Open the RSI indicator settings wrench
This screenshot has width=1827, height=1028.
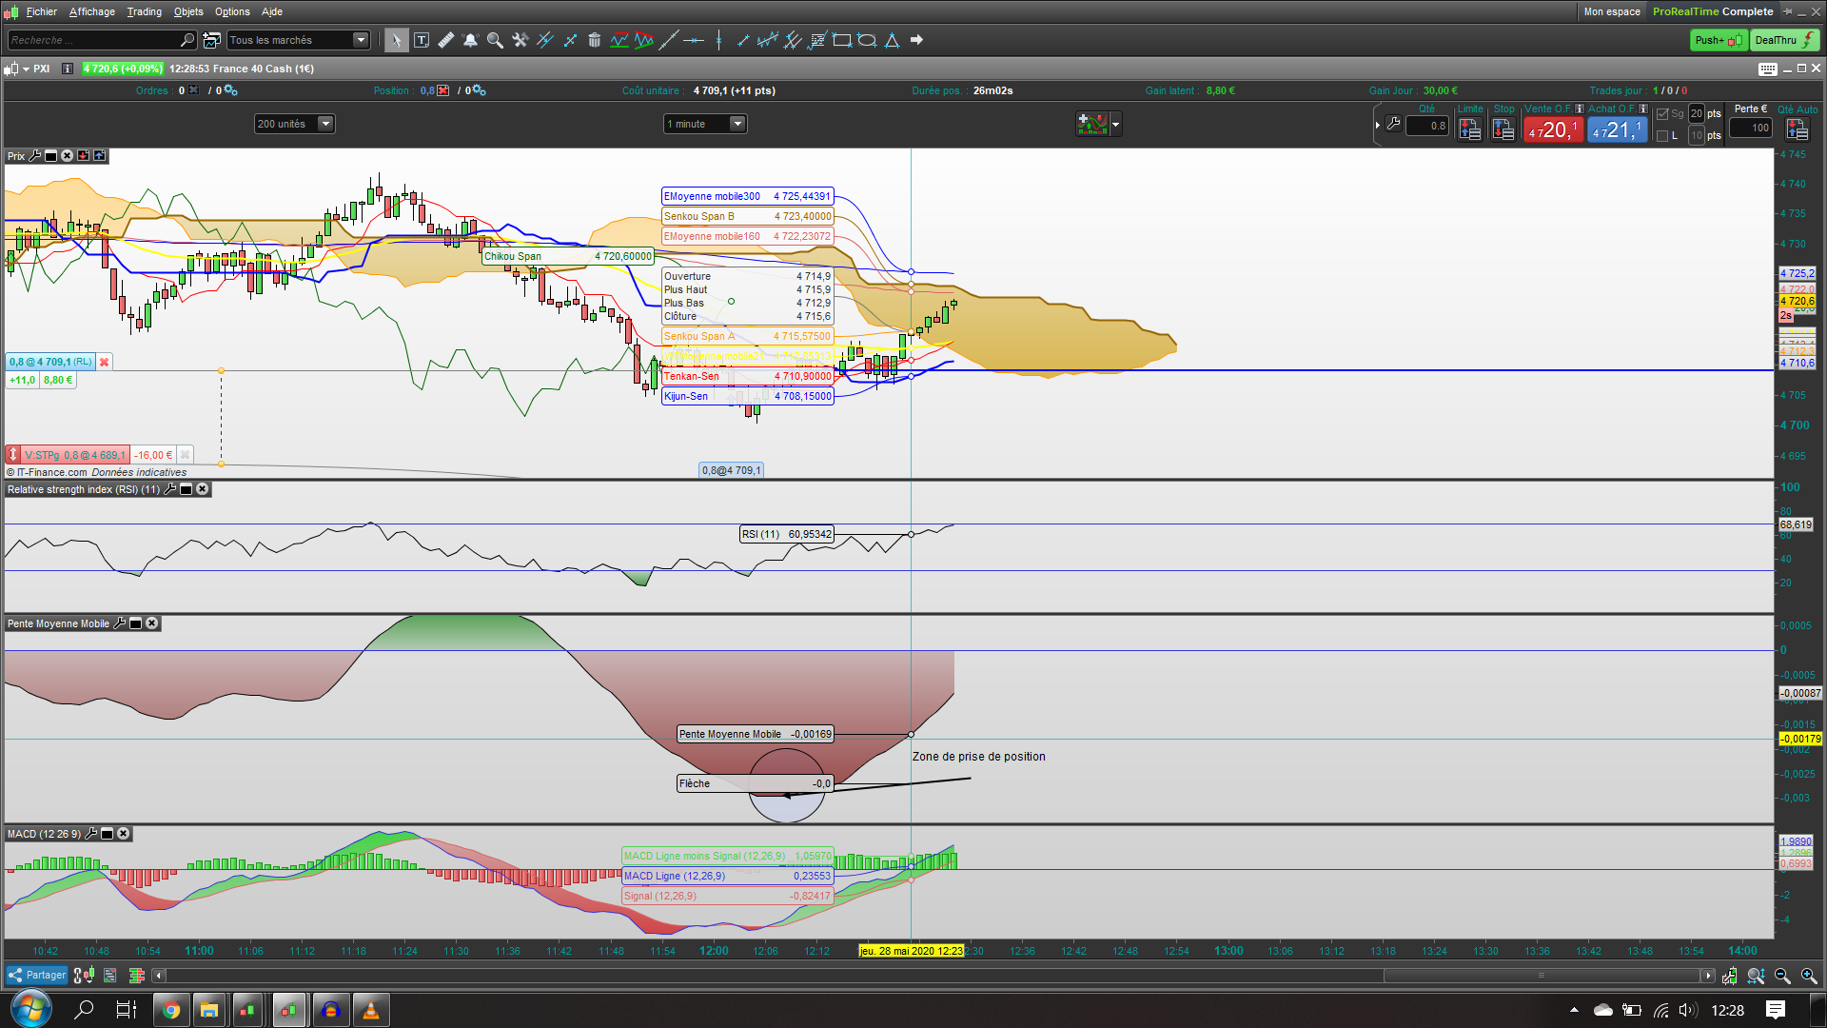click(170, 489)
